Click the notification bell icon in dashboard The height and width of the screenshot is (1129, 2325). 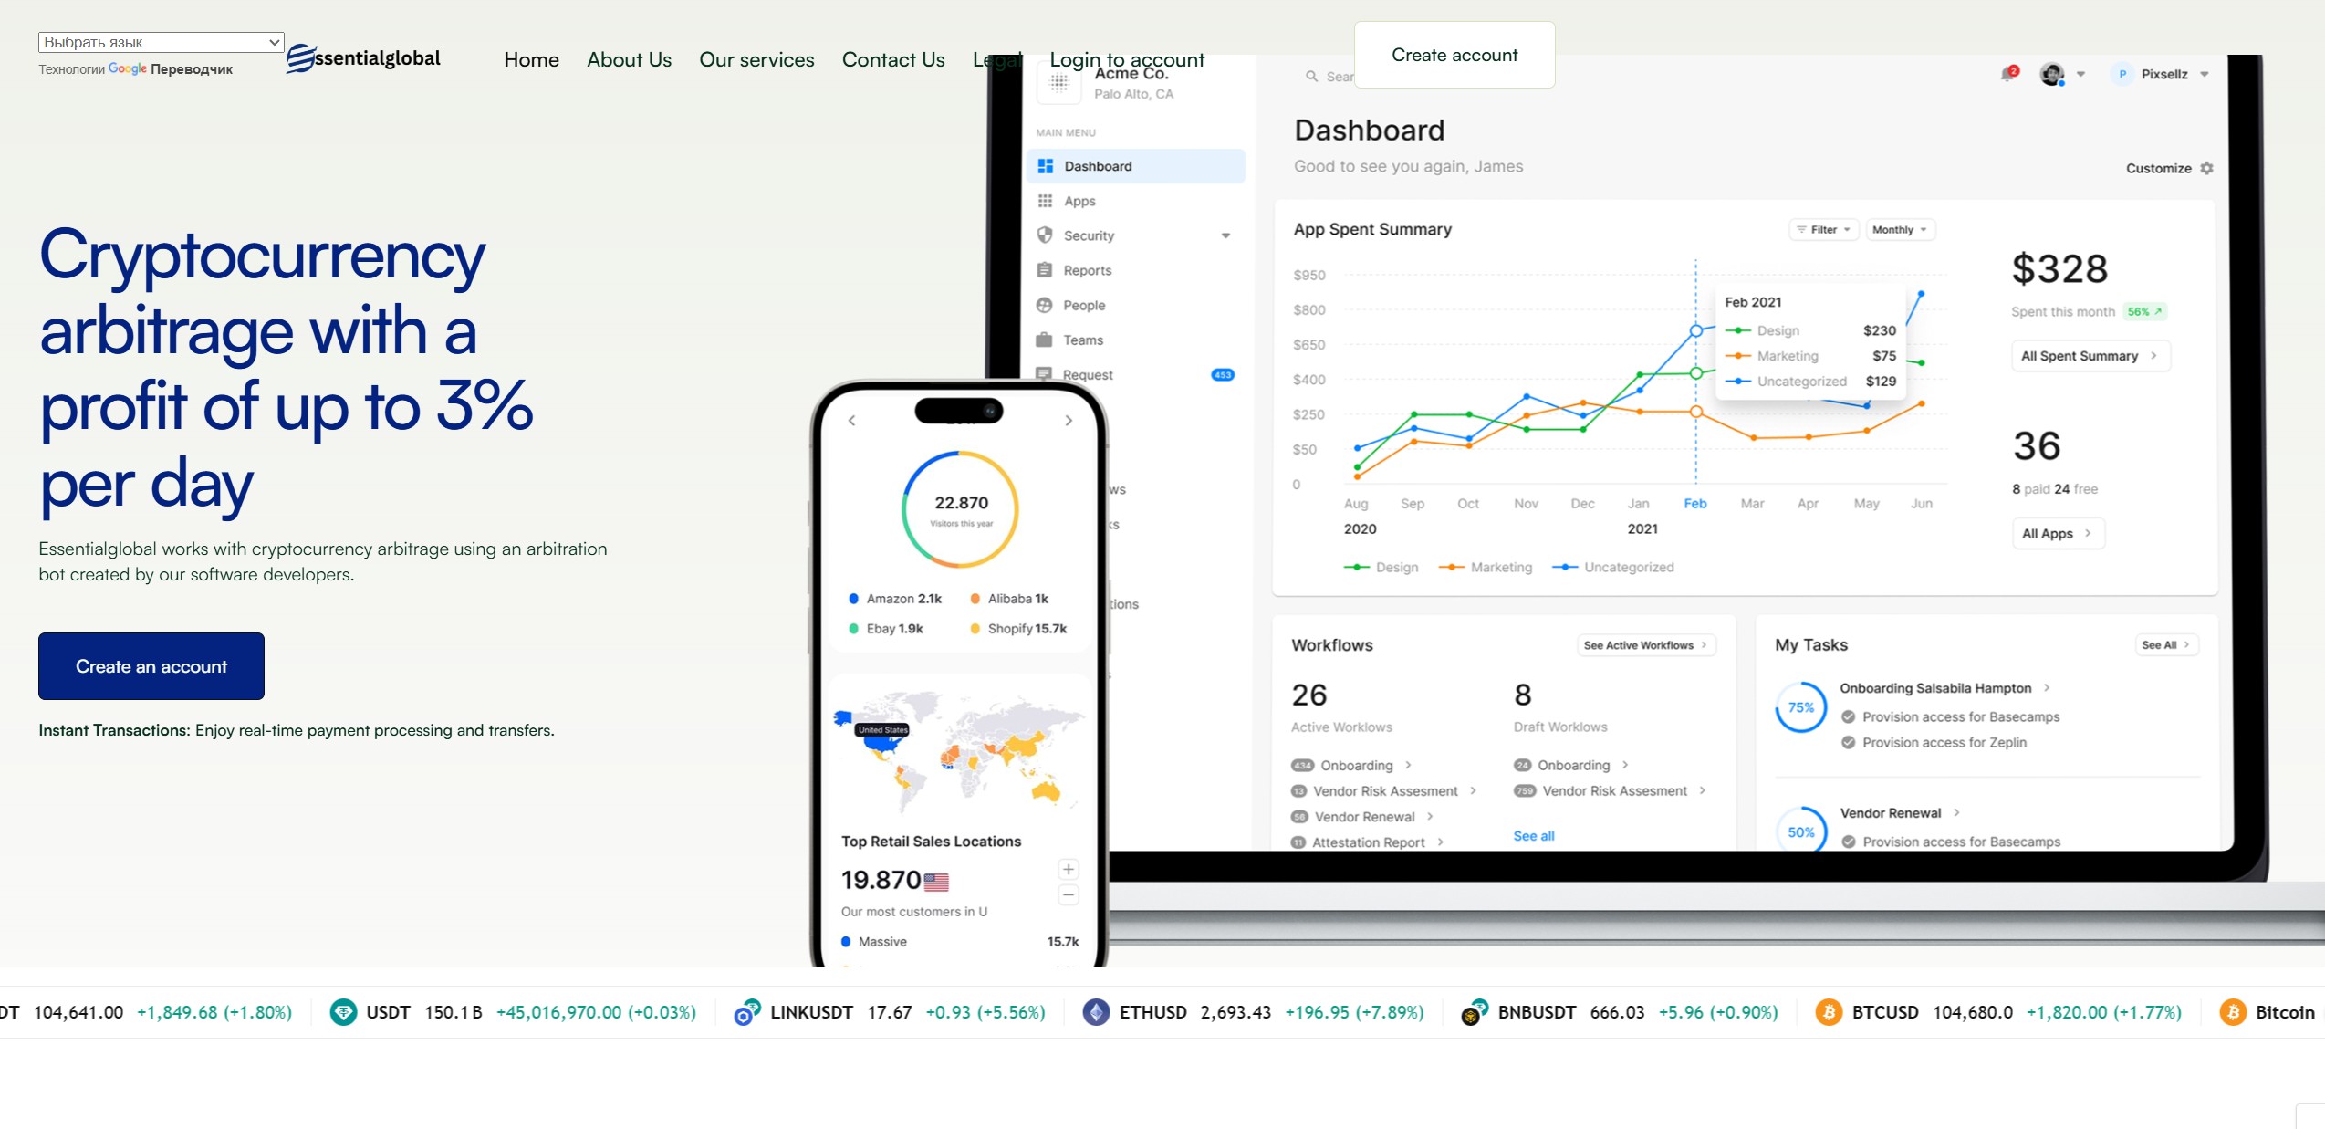click(x=2007, y=74)
